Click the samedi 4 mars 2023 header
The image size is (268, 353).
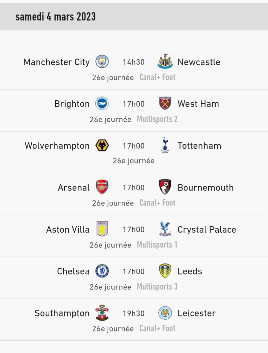[x=56, y=17]
